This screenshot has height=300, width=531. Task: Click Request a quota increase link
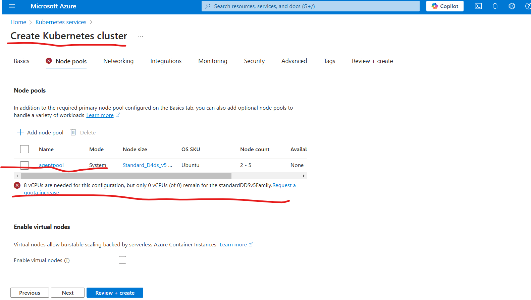pyautogui.click(x=284, y=185)
